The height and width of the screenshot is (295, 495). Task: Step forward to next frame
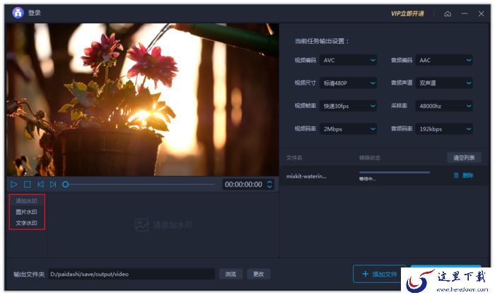point(53,184)
